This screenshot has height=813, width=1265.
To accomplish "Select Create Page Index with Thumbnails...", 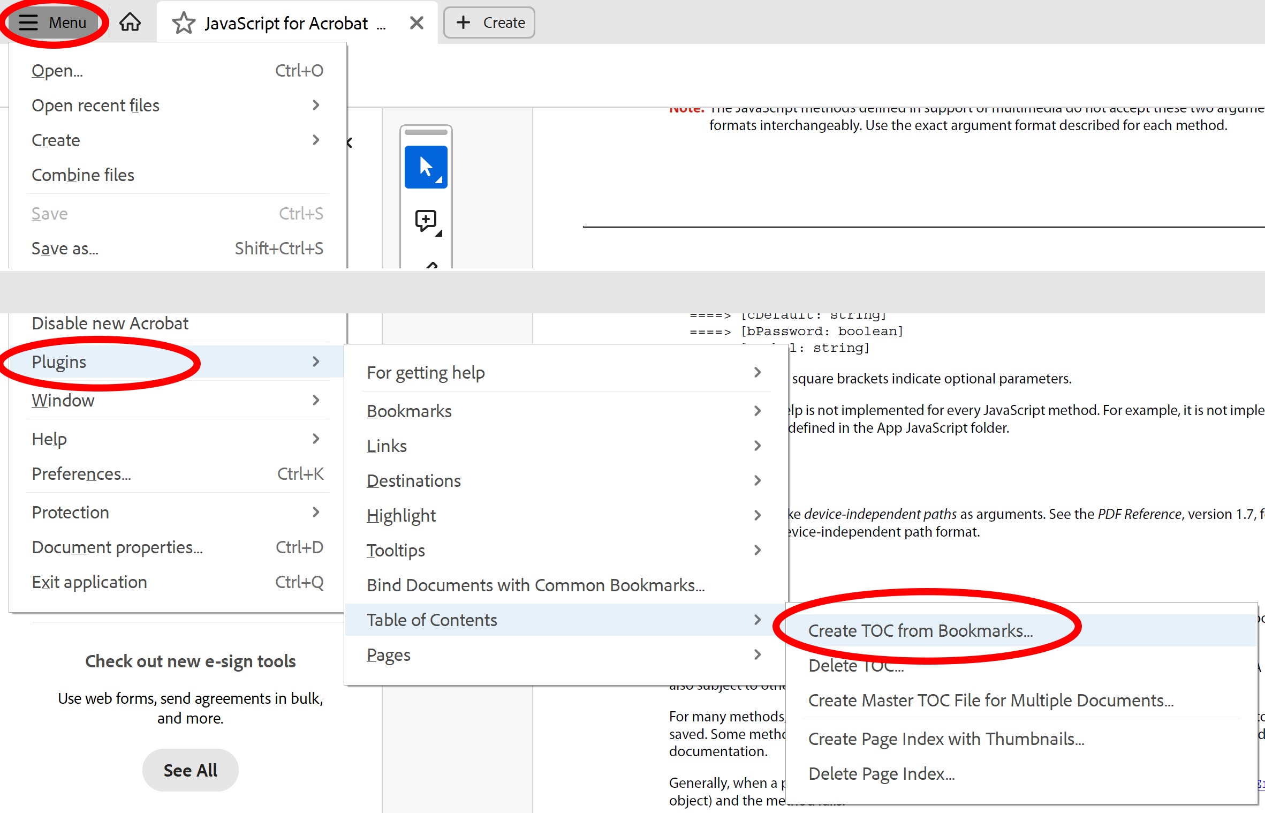I will pyautogui.click(x=1021, y=739).
